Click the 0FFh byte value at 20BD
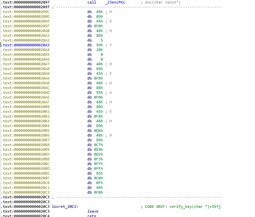This screenshot has width=255, height=217. click(98, 169)
